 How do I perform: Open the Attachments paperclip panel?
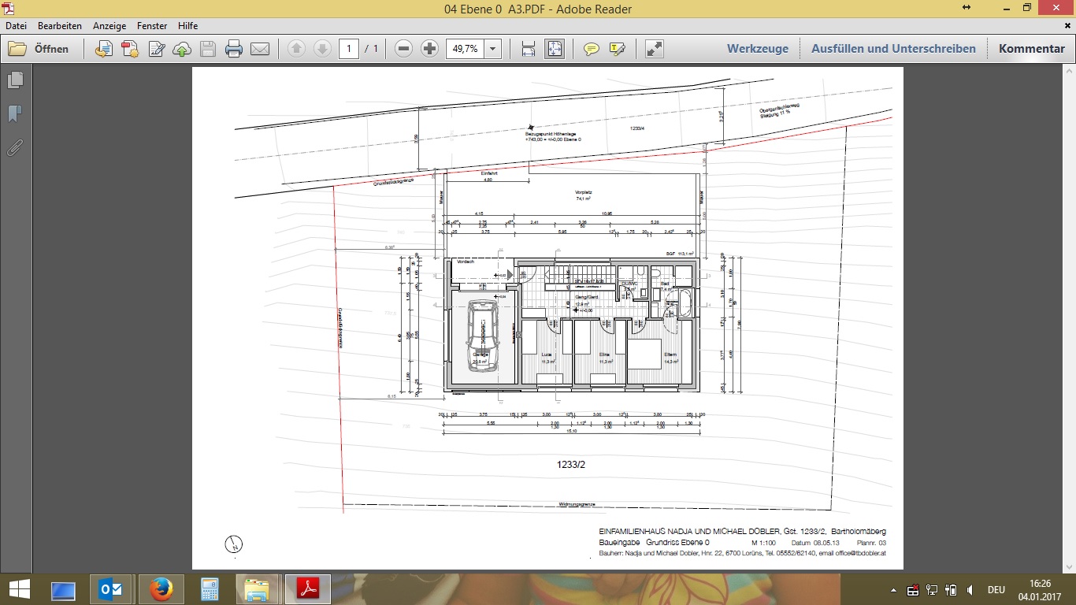click(15, 147)
